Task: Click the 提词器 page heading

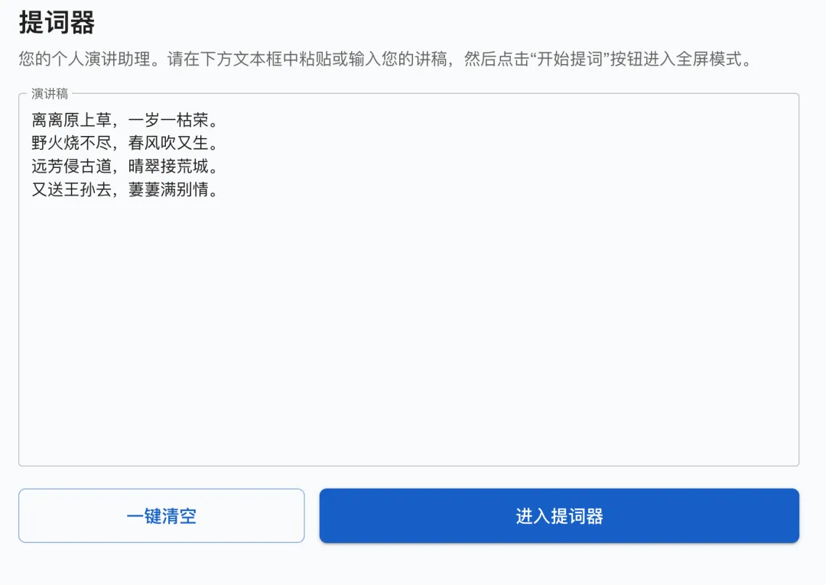Action: point(57,22)
